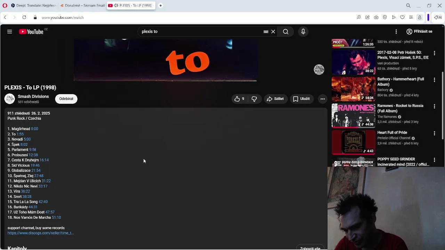The width and height of the screenshot is (445, 250).
Task: Open the on-screen keyboard icon in search
Action: [266, 32]
